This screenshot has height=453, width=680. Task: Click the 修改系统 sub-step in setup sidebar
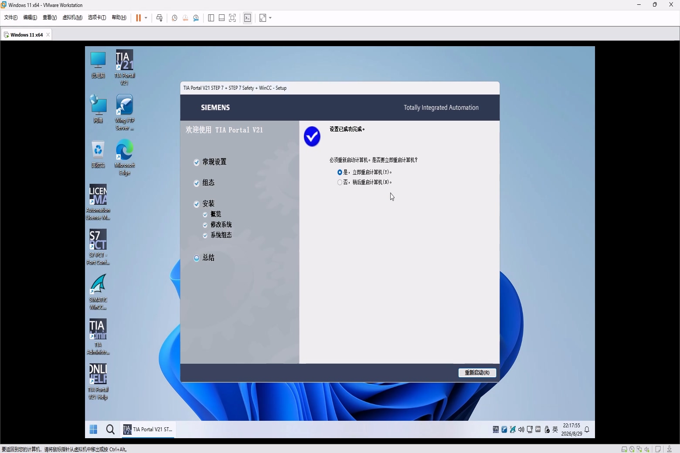click(217, 225)
